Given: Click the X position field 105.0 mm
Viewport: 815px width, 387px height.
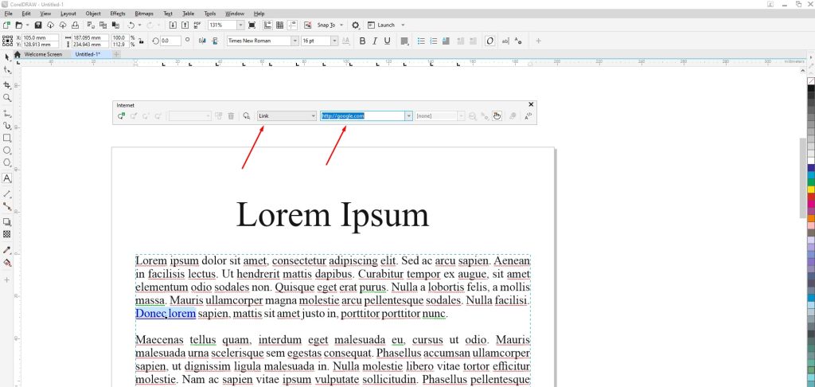Looking at the screenshot, I should point(40,37).
